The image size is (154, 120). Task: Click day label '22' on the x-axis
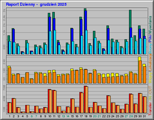104,116
